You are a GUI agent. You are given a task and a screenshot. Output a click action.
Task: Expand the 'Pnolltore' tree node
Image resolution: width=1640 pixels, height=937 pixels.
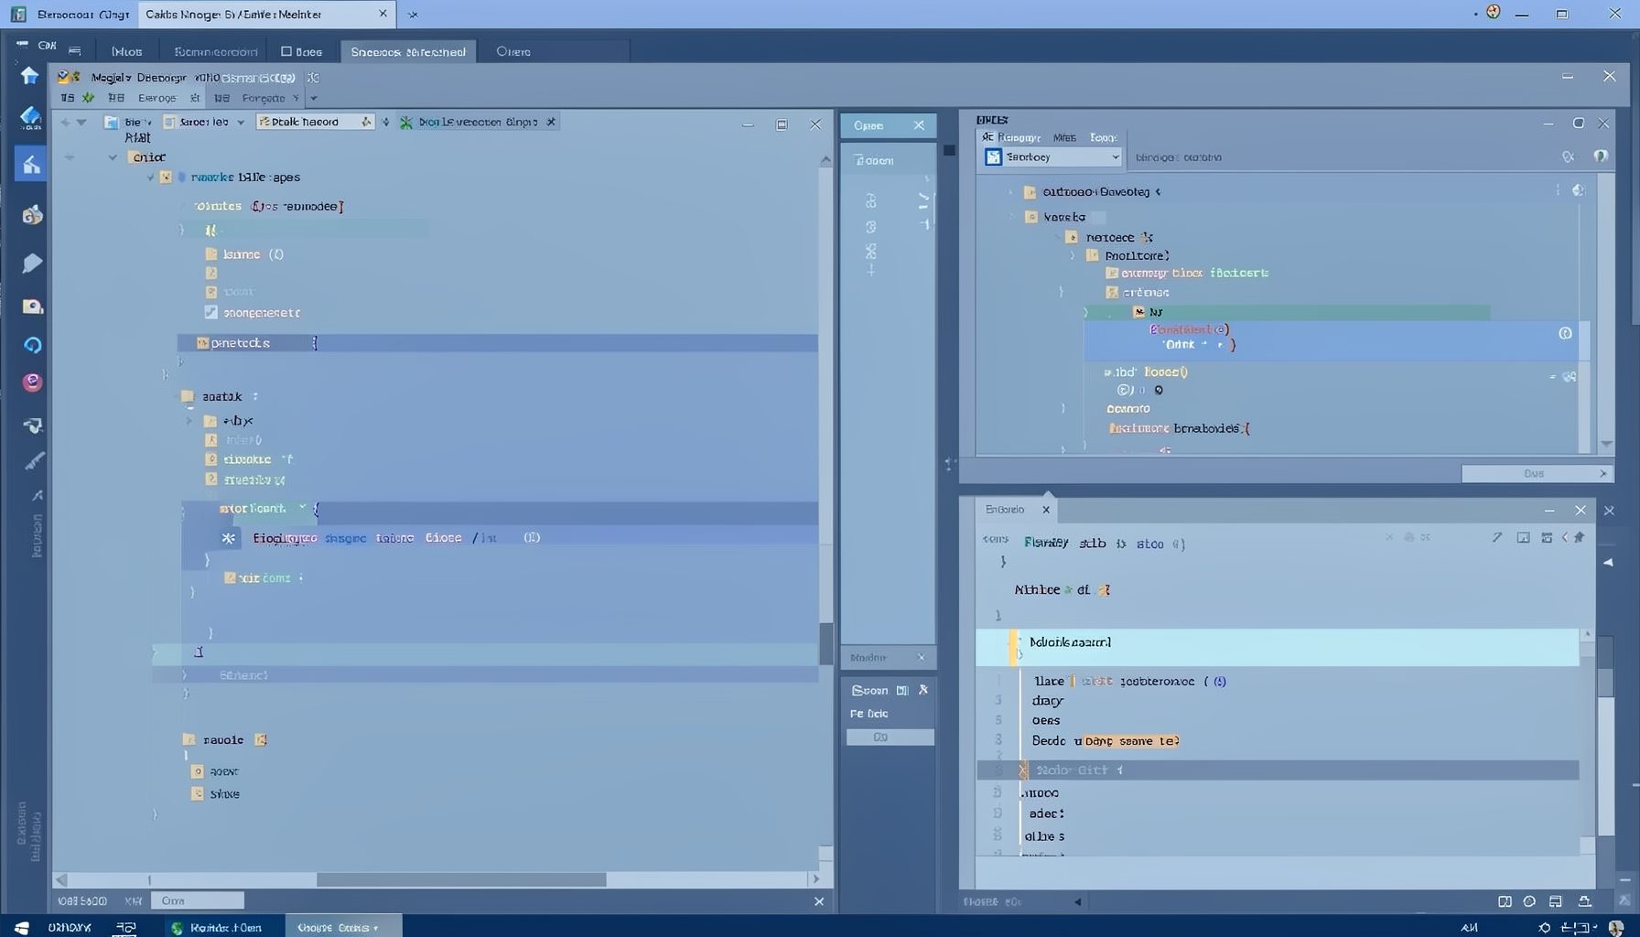(1073, 255)
